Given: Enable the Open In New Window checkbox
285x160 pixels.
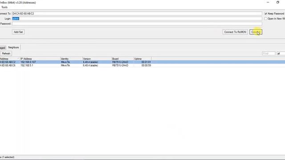Looking at the screenshot, I should 266,19.
